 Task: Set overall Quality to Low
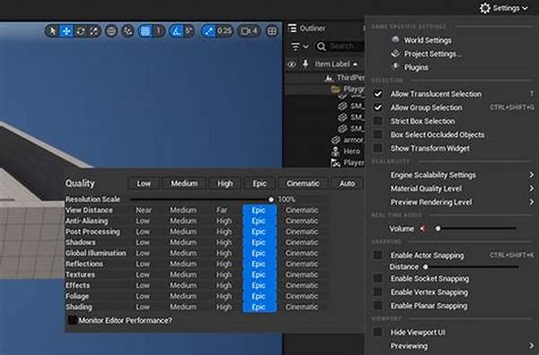pyautogui.click(x=144, y=184)
